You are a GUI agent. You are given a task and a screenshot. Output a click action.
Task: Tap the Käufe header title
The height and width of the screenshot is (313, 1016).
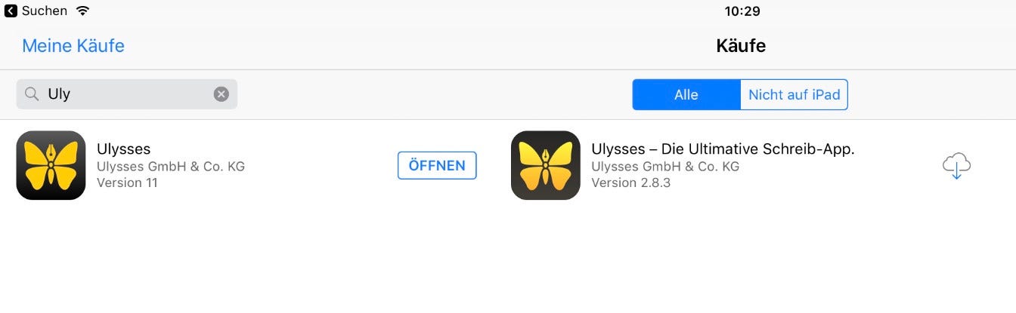741,46
